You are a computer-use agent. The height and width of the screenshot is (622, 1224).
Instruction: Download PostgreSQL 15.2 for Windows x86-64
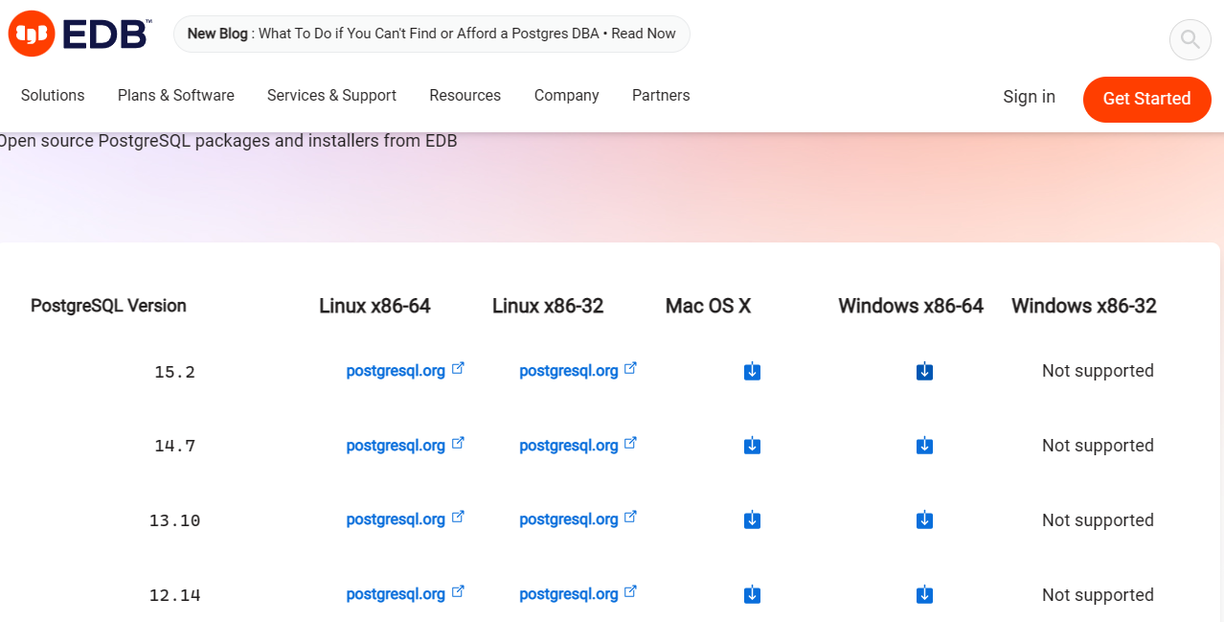point(925,371)
